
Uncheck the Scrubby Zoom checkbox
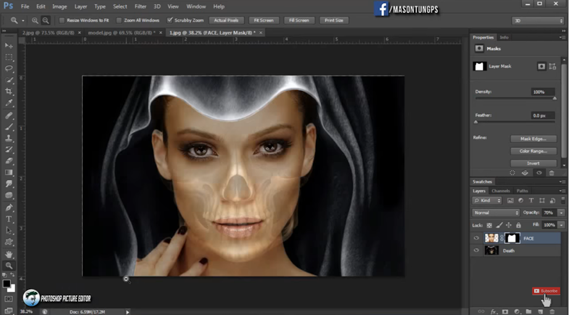[170, 20]
